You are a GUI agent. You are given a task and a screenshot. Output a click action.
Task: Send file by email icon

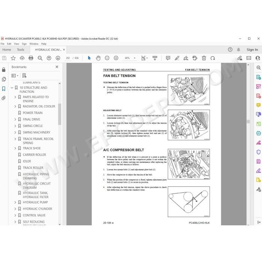[249, 58]
